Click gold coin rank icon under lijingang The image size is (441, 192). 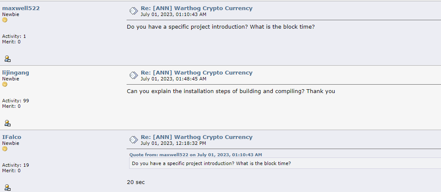(x=5, y=84)
